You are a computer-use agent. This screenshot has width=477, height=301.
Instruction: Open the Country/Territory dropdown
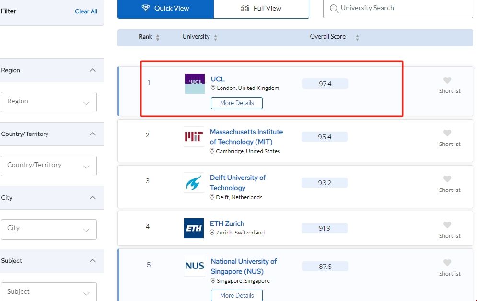49,166
